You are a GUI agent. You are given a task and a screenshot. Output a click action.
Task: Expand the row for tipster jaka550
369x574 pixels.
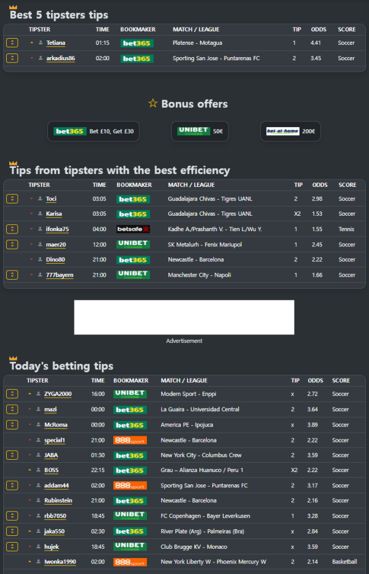coord(12,532)
